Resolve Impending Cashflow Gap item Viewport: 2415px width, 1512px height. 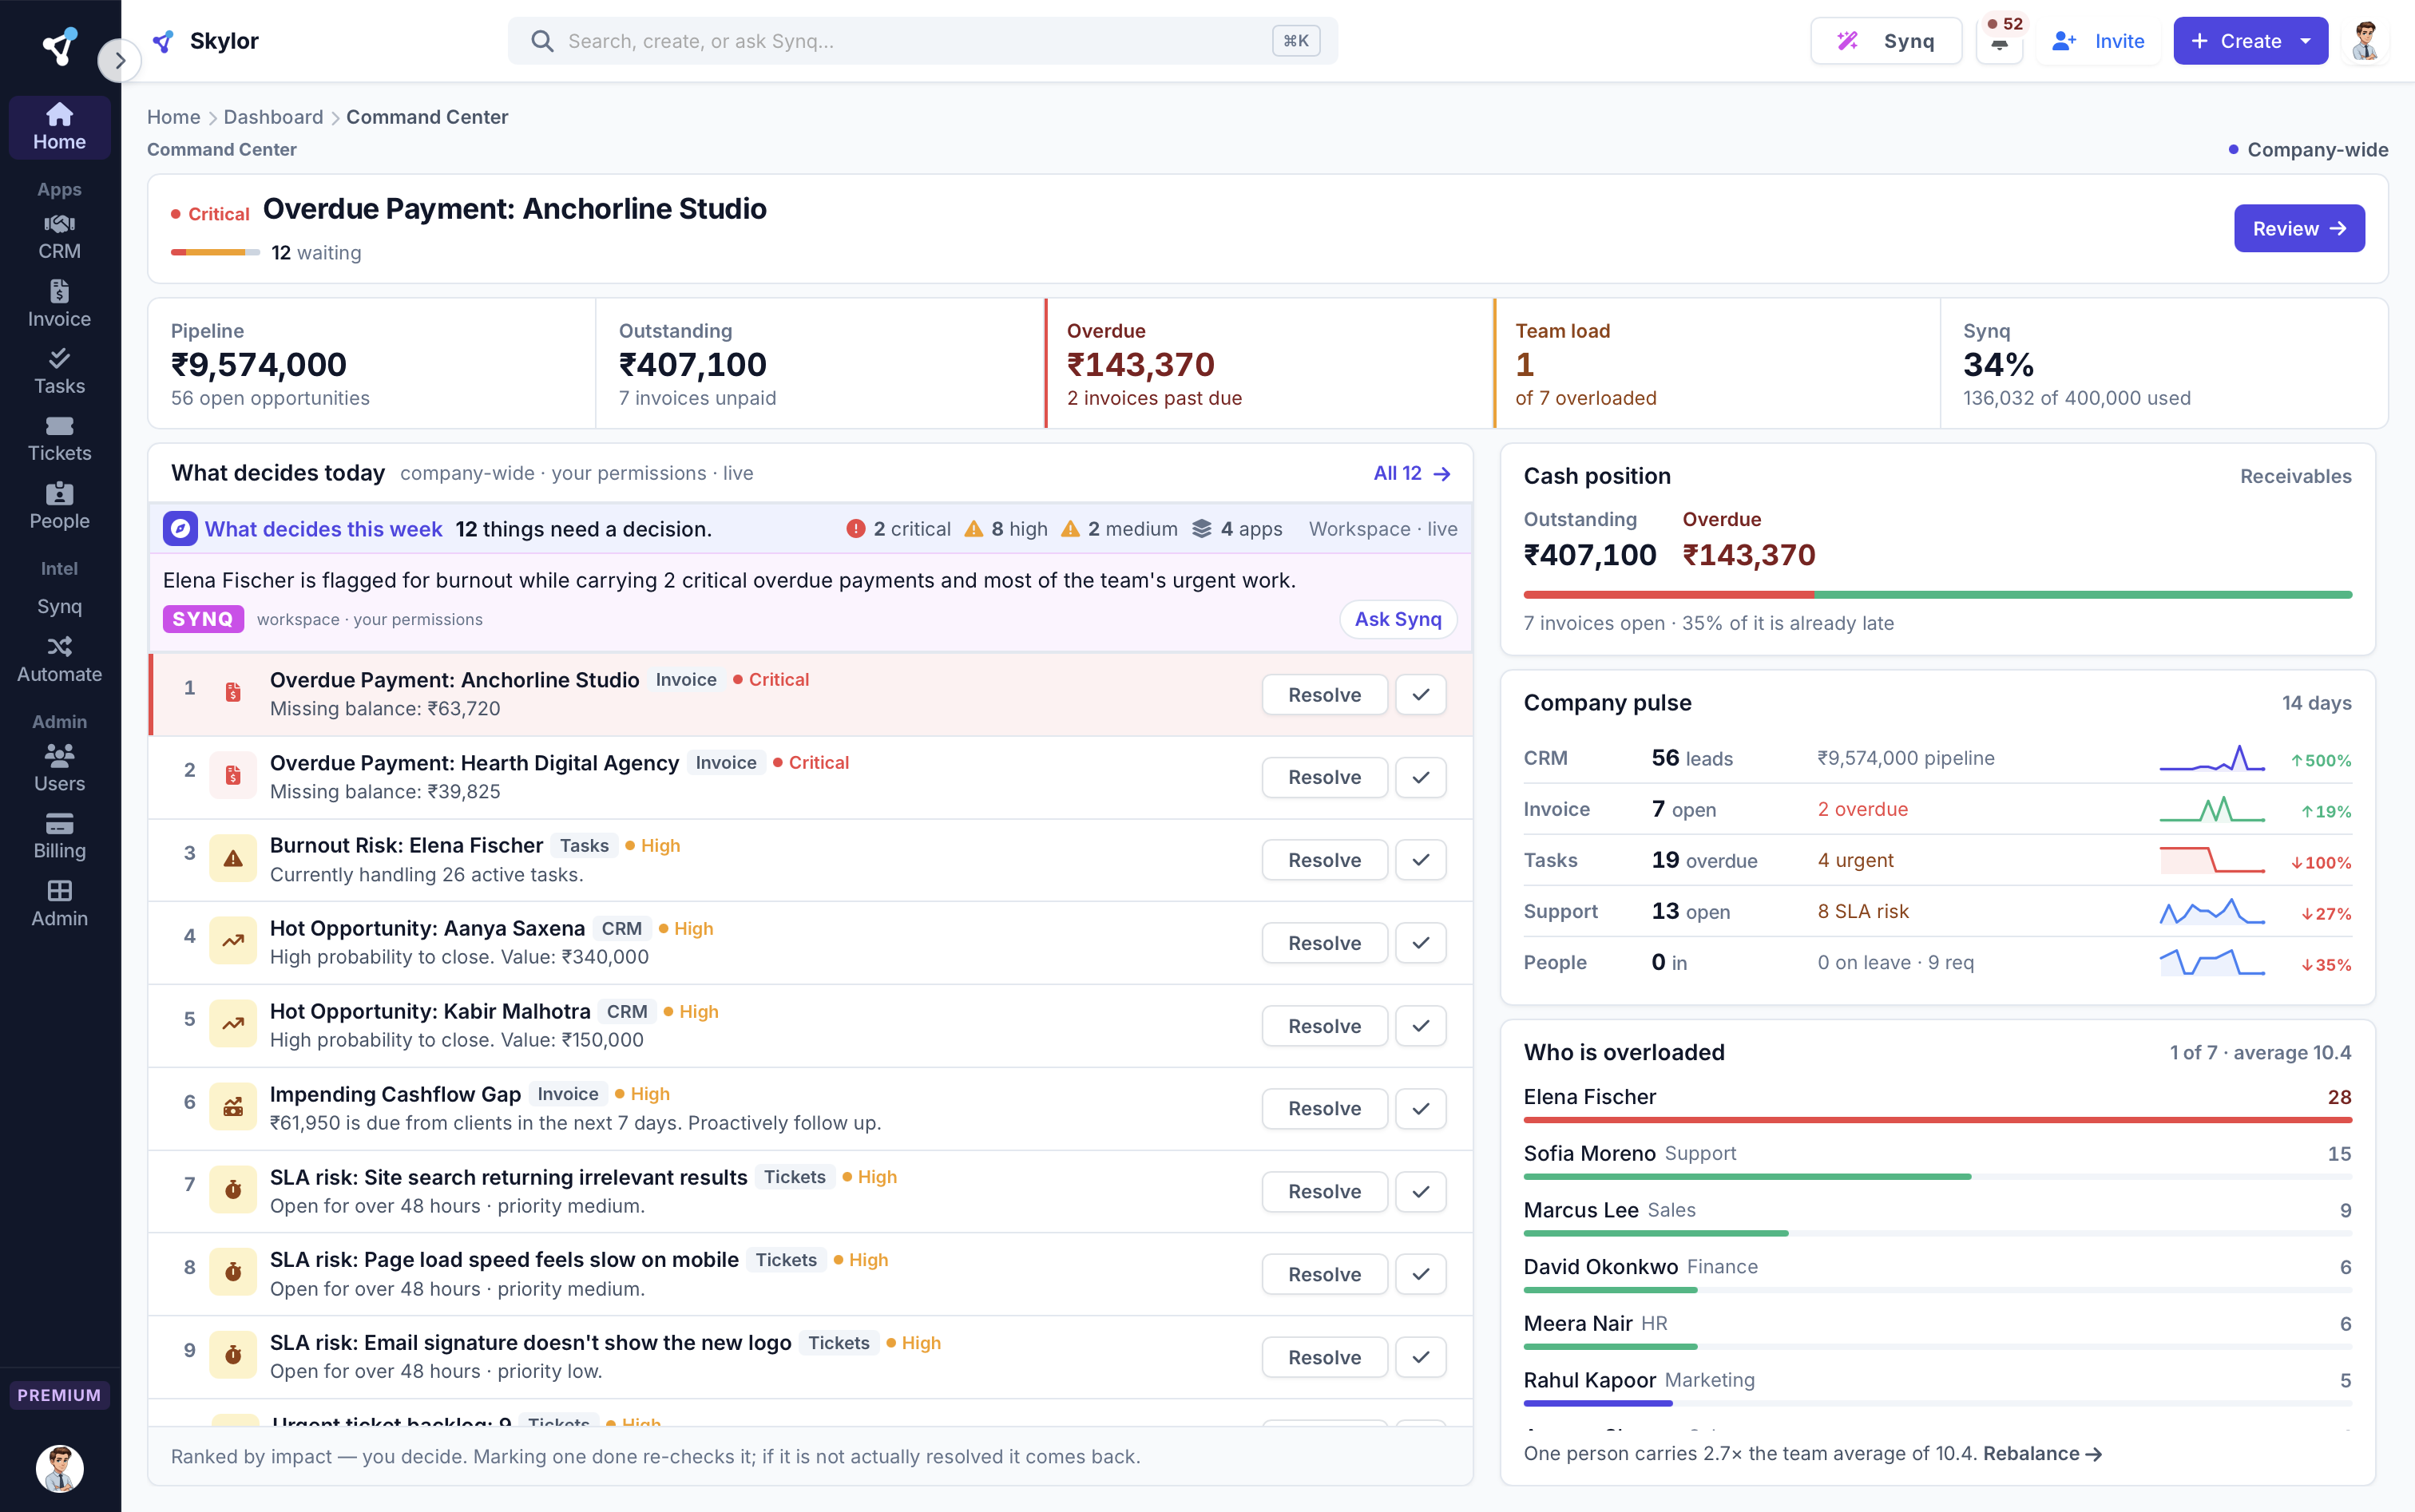pos(1325,1108)
